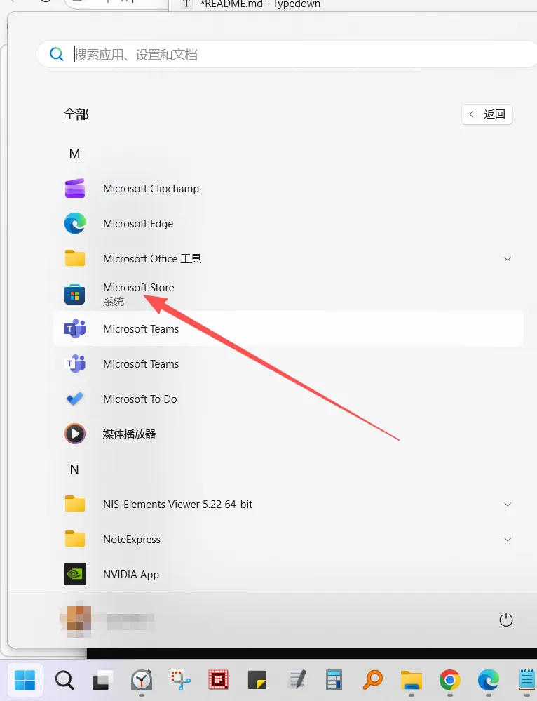
Task: Open Microsoft Store in the app list
Action: (x=288, y=294)
